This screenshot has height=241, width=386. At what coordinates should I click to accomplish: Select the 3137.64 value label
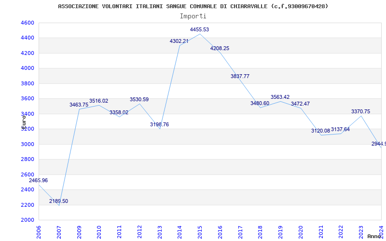coord(341,129)
